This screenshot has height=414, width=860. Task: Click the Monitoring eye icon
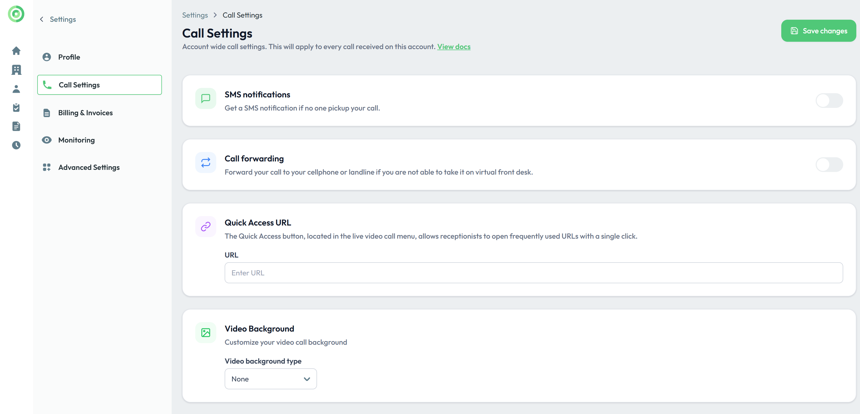[x=47, y=140]
